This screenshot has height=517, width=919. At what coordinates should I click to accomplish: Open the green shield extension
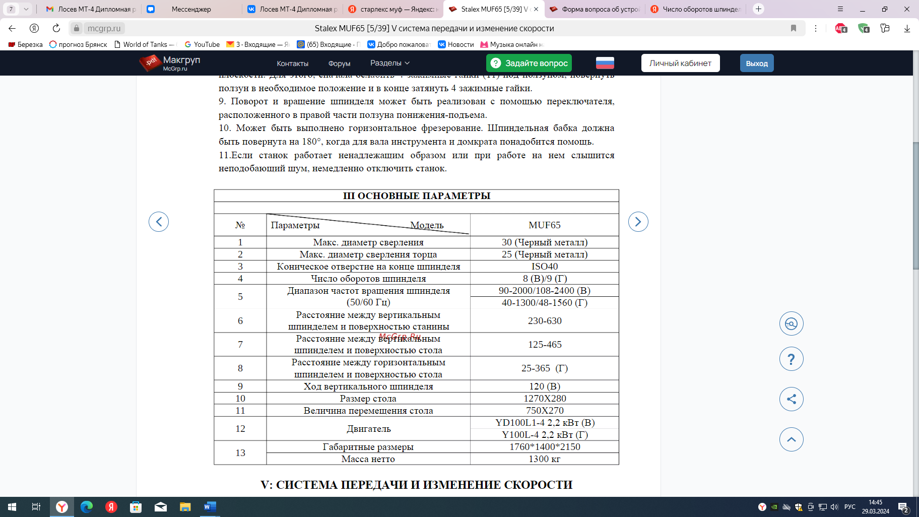[x=863, y=28]
